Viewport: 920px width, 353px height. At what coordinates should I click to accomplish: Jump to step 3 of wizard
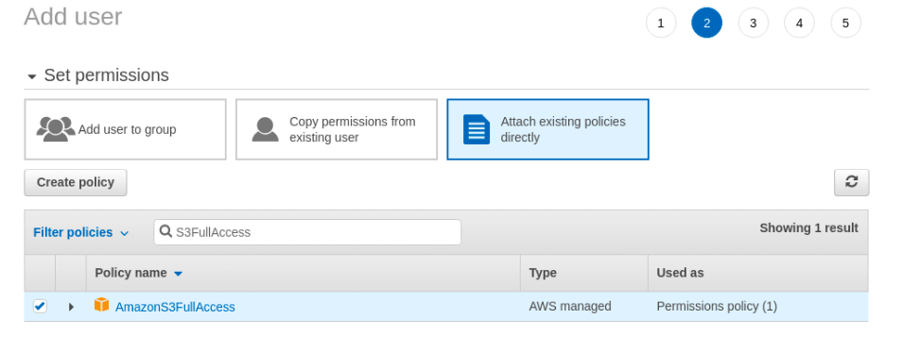pos(753,23)
